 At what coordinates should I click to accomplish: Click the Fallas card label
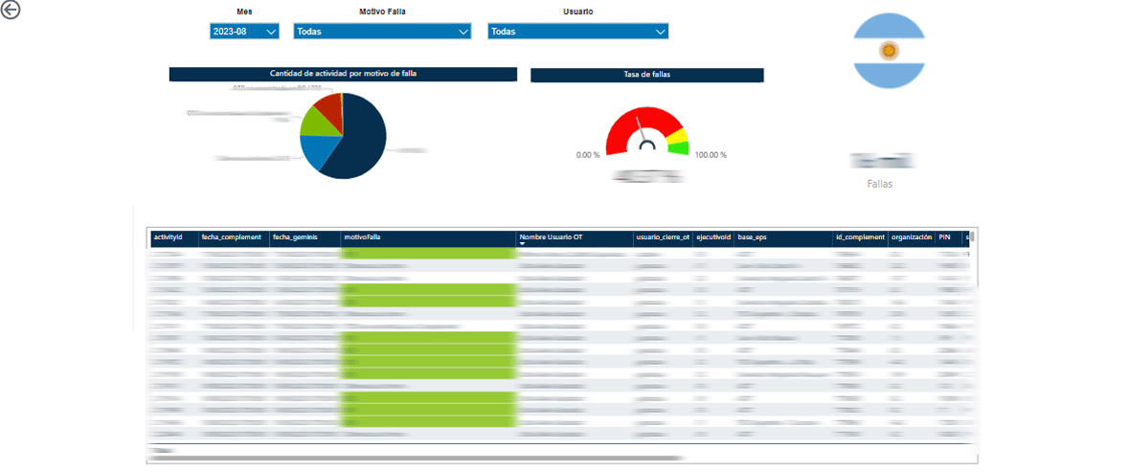tap(880, 184)
